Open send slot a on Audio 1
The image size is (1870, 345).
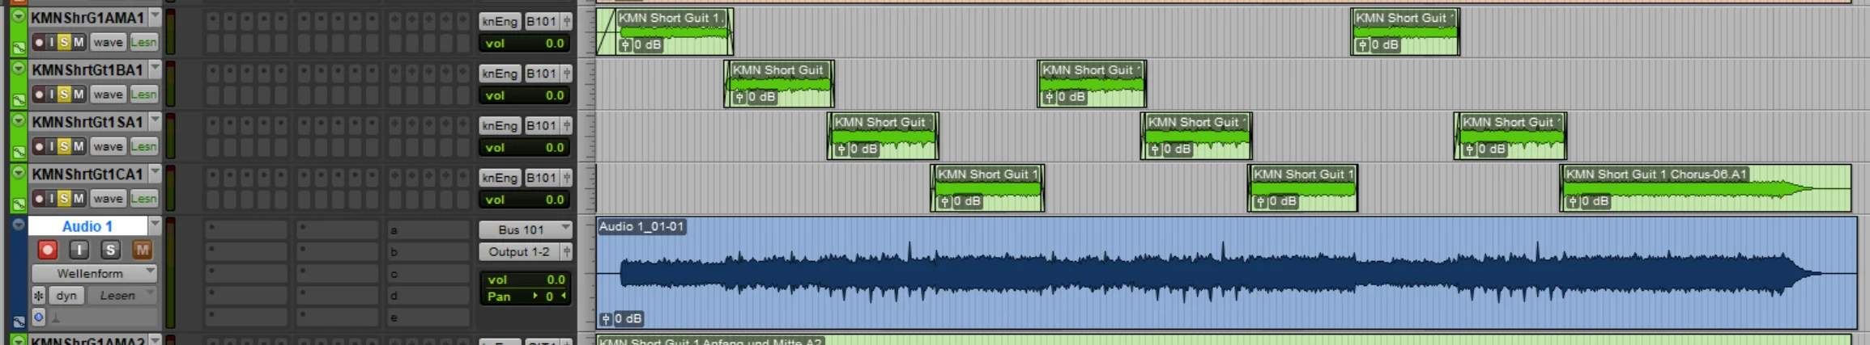[428, 229]
